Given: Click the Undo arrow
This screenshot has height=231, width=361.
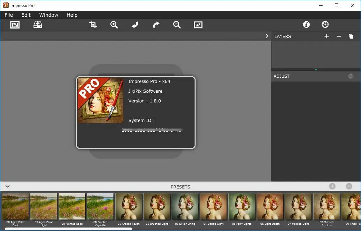Looking at the screenshot, I should 135,25.
